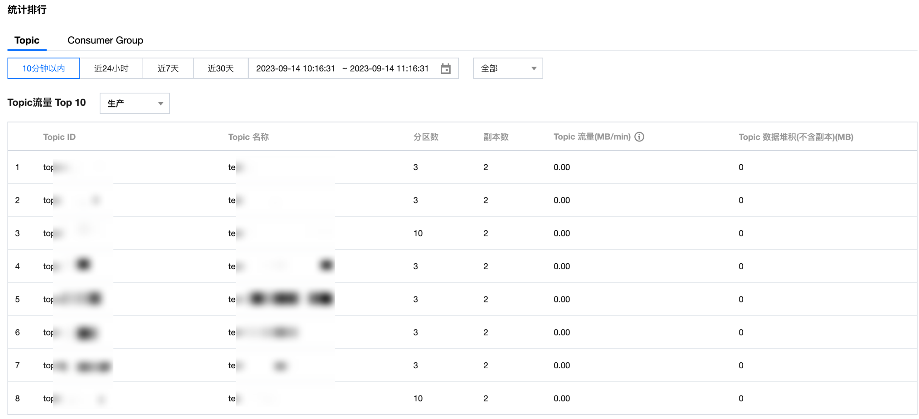
Task: Open the date range calendar picker
Action: coord(445,68)
